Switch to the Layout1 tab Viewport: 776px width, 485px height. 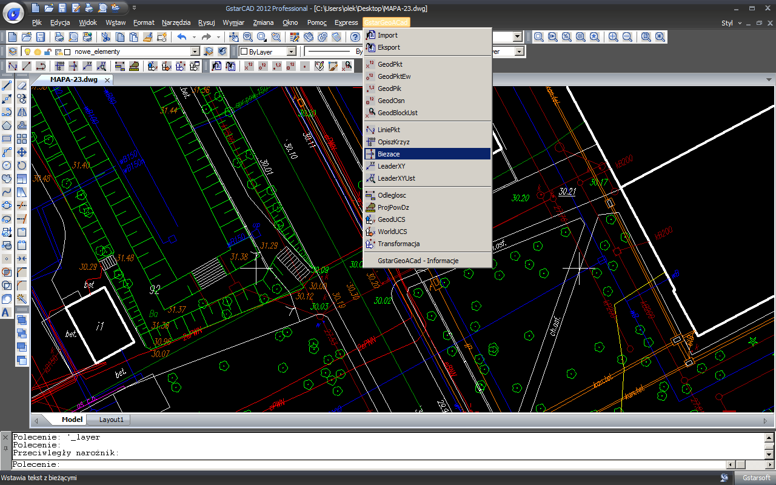[x=112, y=420]
